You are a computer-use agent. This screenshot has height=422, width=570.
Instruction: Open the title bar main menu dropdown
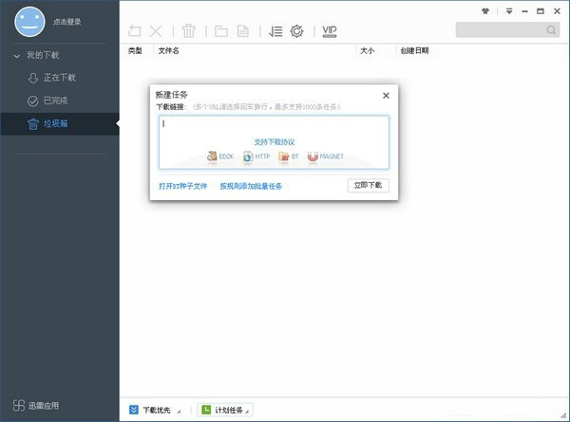pyautogui.click(x=509, y=11)
